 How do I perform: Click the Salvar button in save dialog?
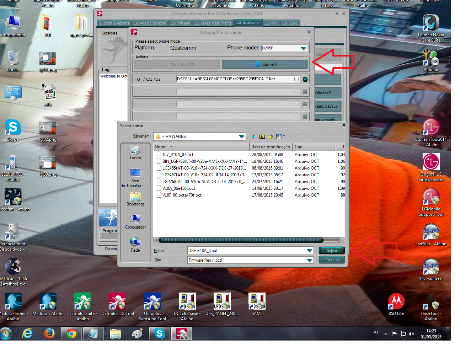(x=332, y=251)
